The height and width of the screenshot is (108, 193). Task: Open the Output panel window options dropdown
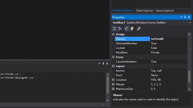point(99,63)
